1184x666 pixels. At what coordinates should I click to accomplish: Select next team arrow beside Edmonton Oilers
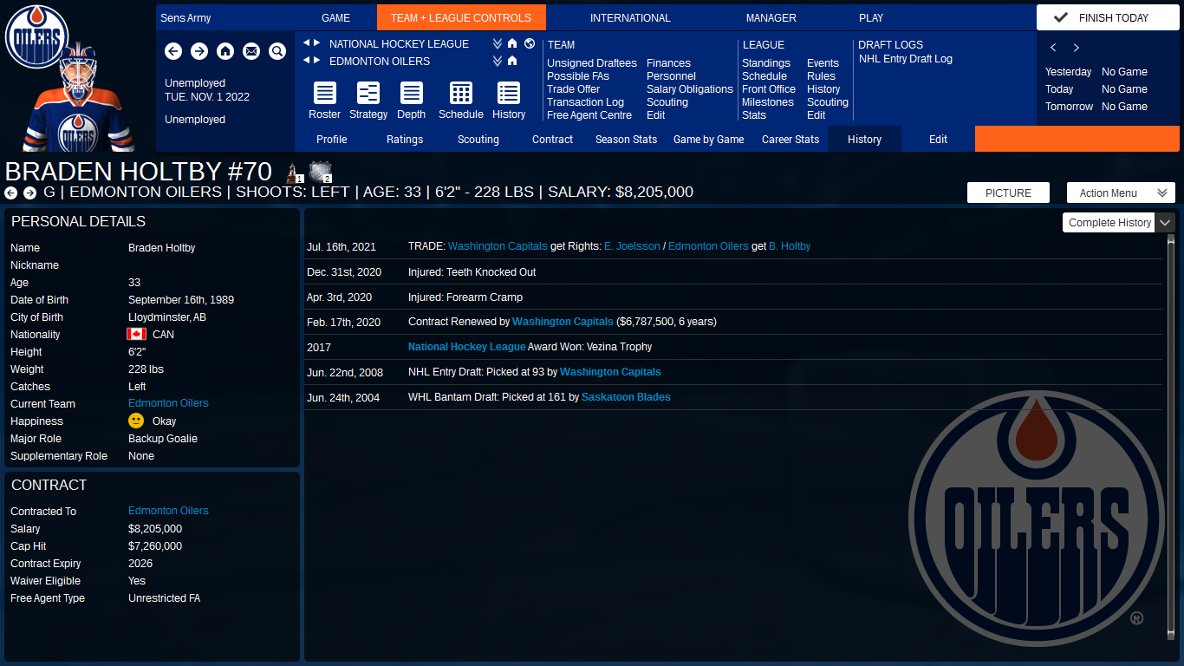tap(316, 61)
